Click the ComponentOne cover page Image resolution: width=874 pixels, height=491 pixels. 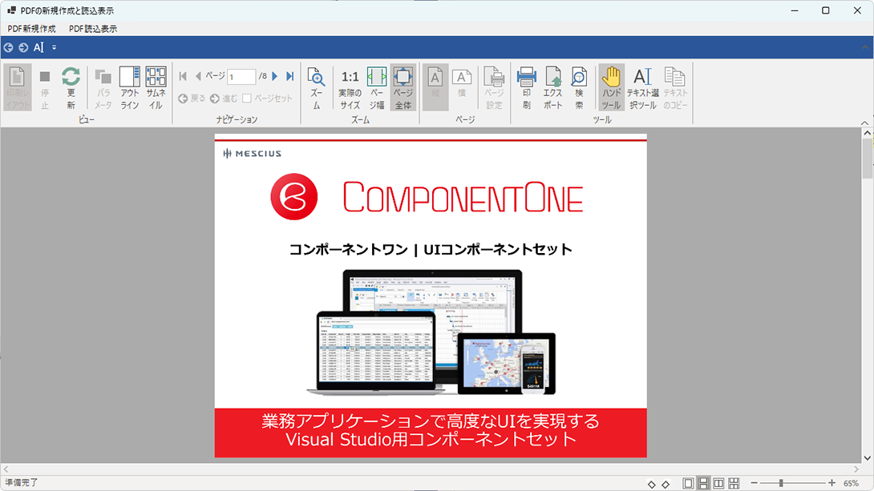pyautogui.click(x=431, y=296)
